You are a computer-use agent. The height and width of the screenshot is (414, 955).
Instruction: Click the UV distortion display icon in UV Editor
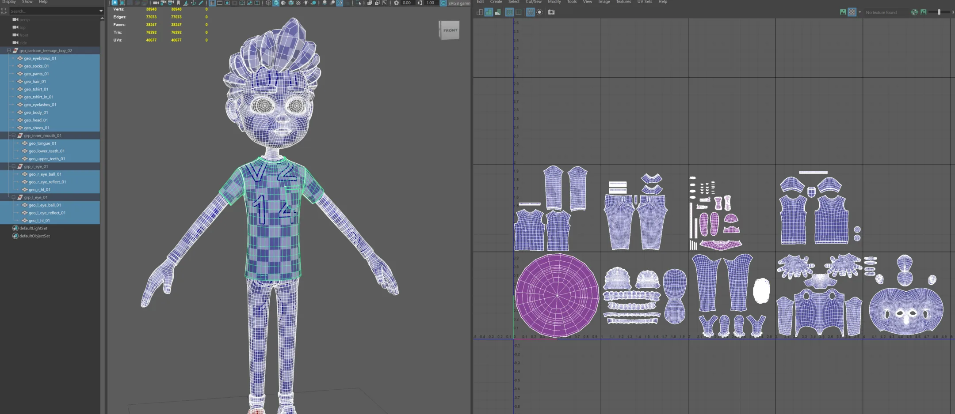(498, 12)
